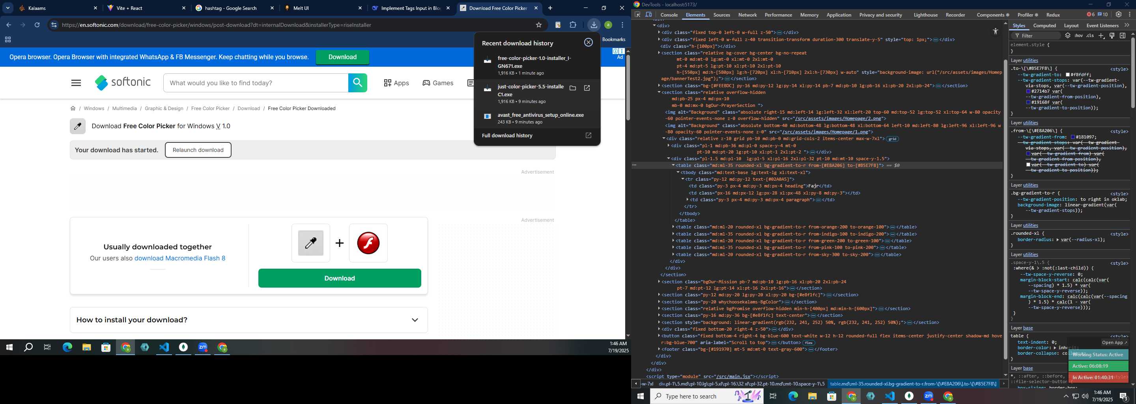Viewport: 1136px width, 404px height.
Task: Select the Layout tab in styles pane
Action: tap(1071, 26)
